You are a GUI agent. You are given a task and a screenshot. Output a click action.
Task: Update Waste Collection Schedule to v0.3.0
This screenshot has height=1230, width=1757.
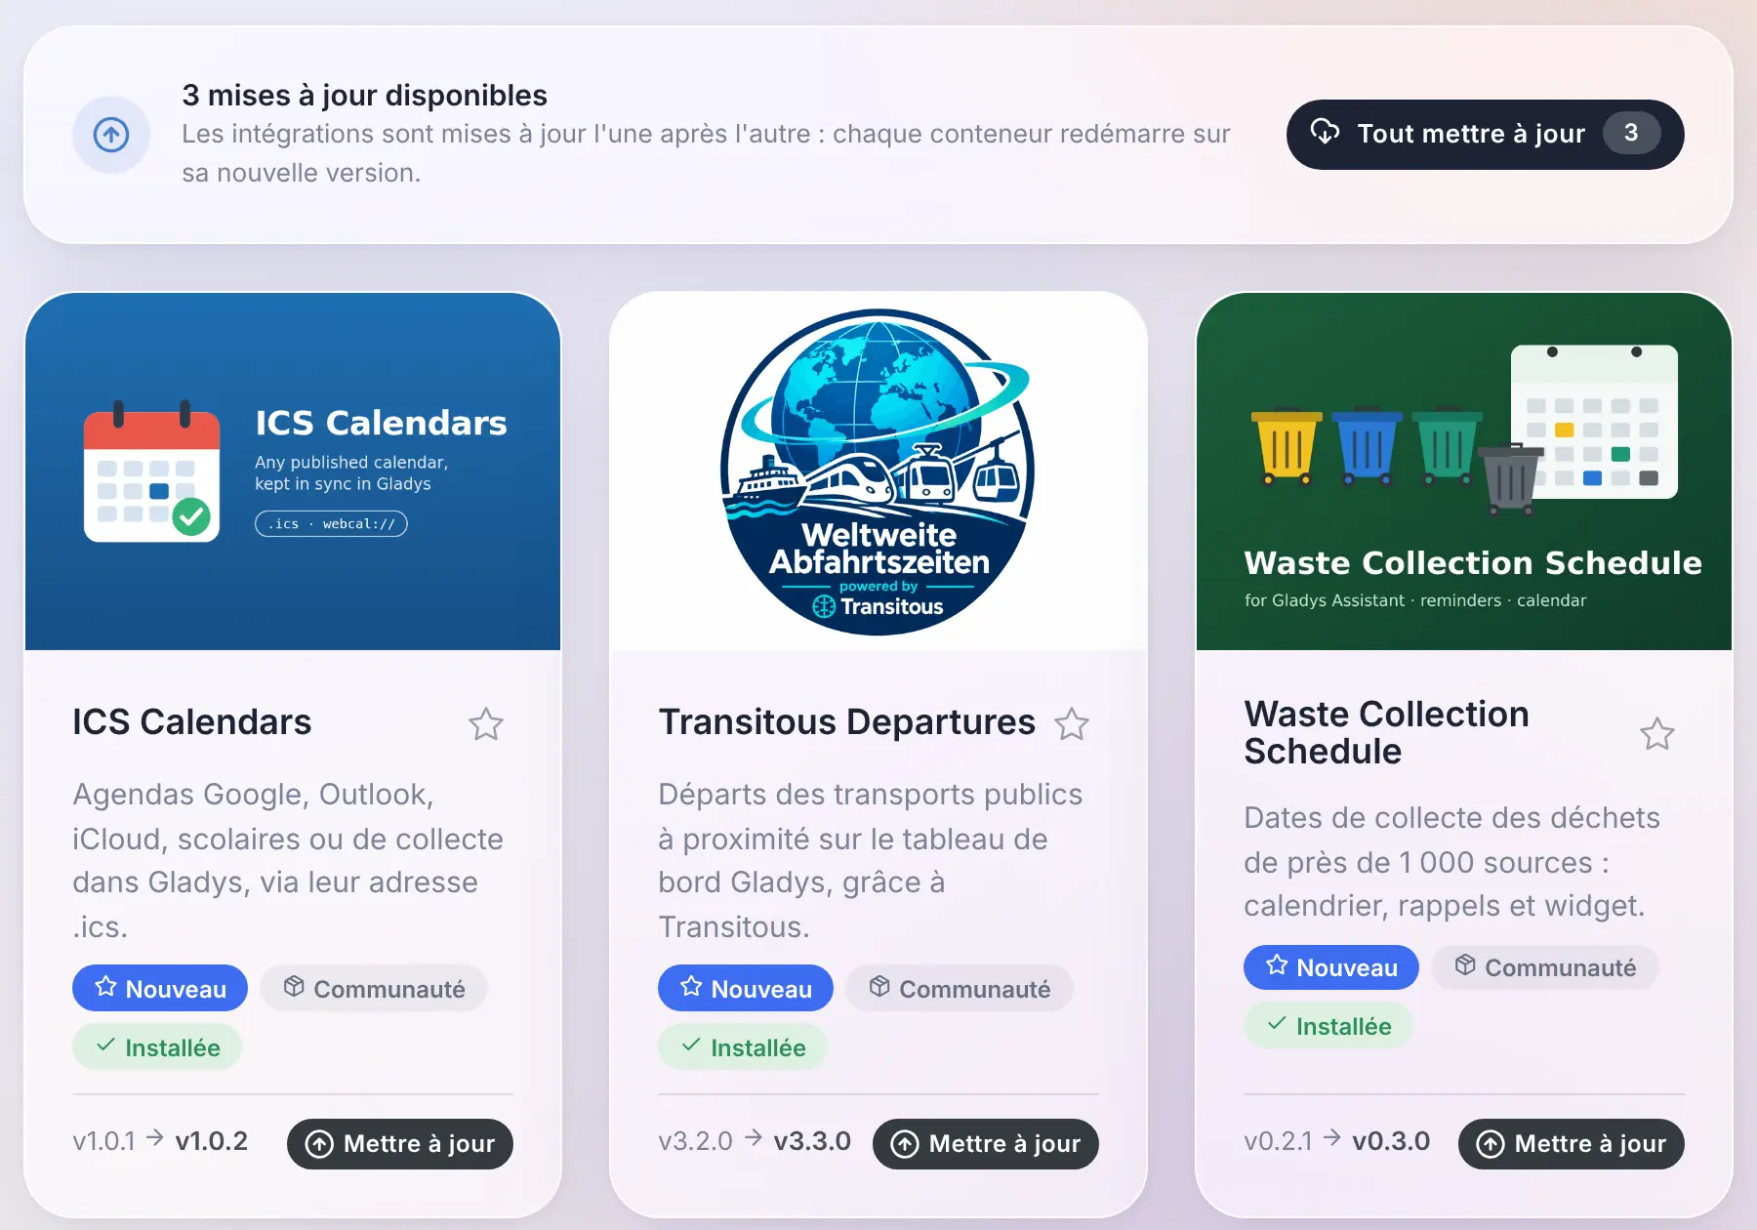point(1572,1144)
